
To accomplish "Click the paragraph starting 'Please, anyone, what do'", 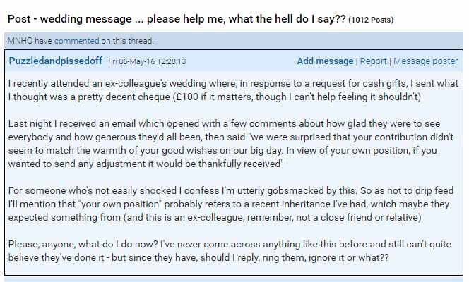I will coord(230,251).
